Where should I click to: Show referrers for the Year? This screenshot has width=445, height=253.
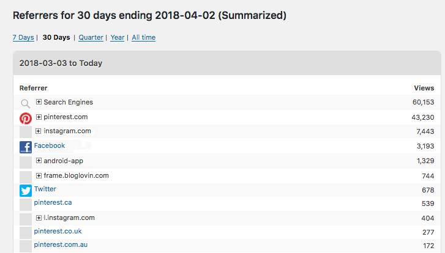[x=118, y=37]
